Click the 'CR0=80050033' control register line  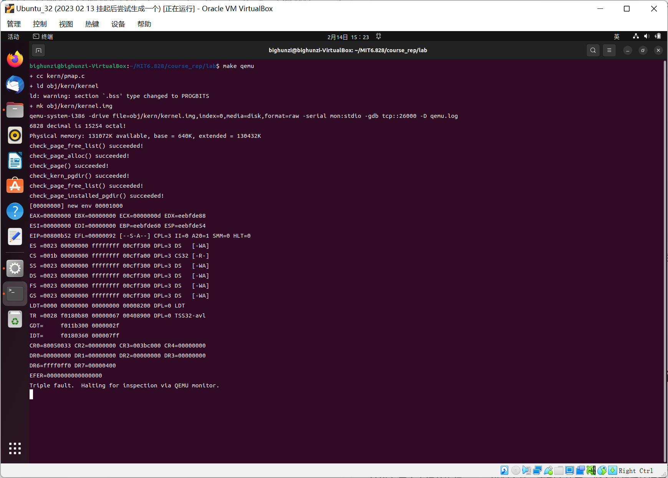coord(117,346)
